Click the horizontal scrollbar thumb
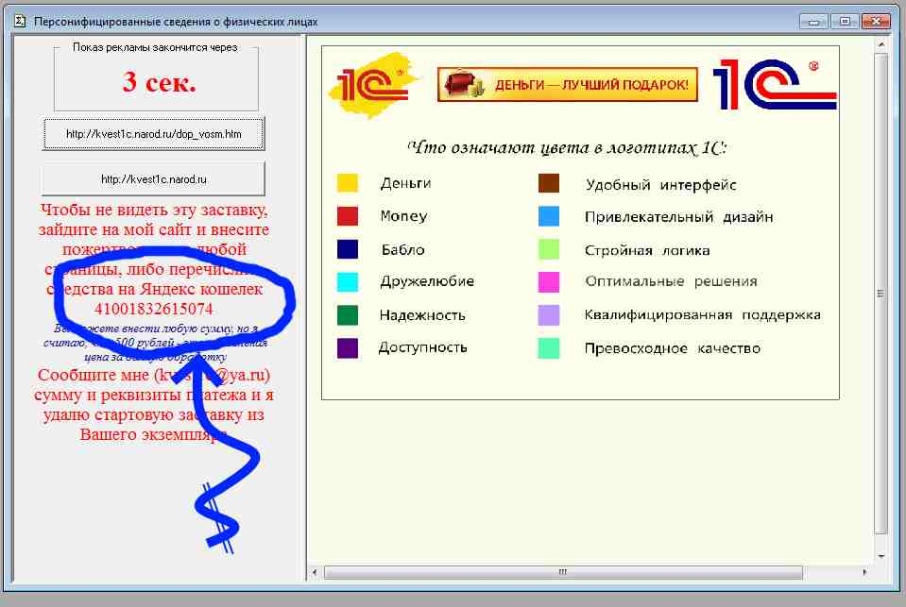The height and width of the screenshot is (607, 906). (x=563, y=572)
